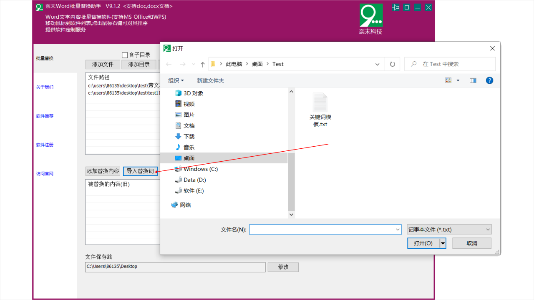Open Help in the Open dialog

(489, 80)
